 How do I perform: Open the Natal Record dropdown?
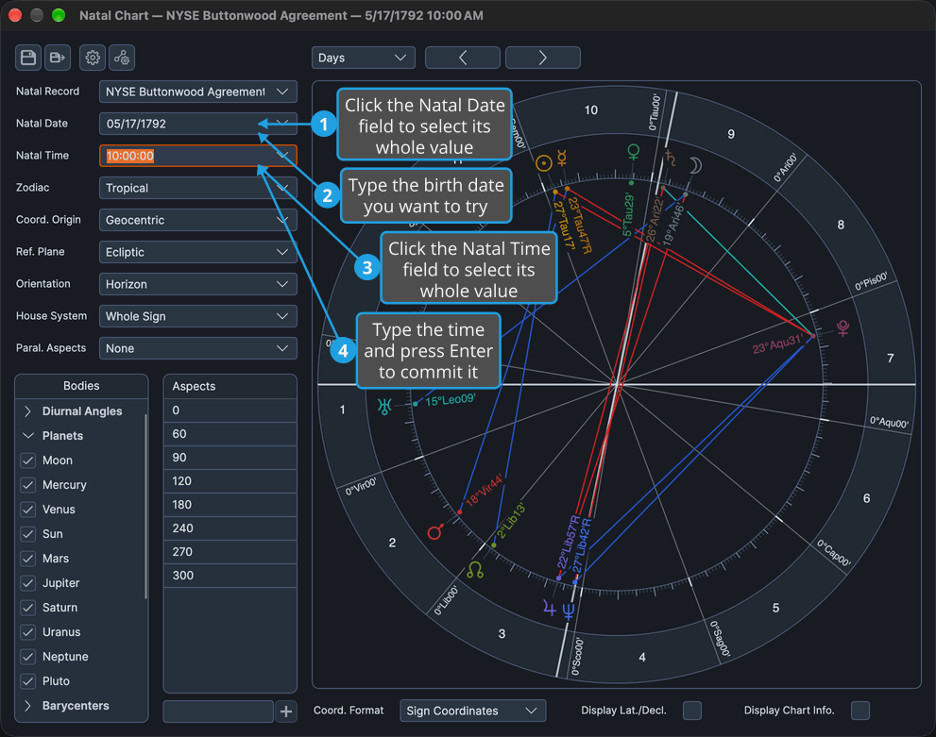(x=198, y=92)
